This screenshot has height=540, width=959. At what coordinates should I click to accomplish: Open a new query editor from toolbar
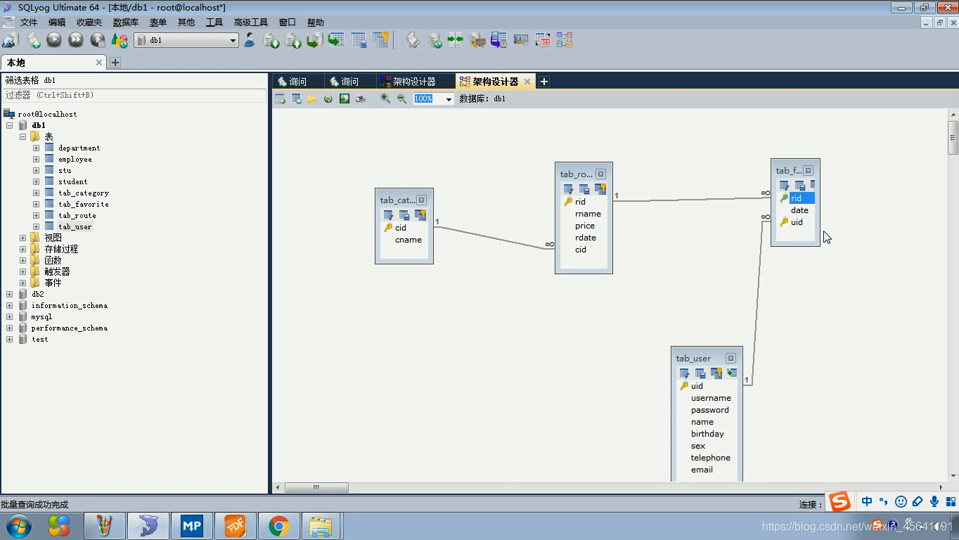33,40
